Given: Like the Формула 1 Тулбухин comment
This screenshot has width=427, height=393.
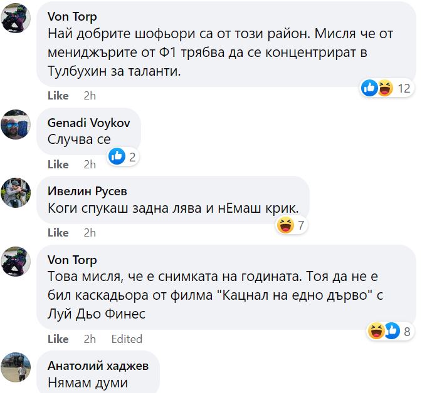Looking at the screenshot, I should coord(58,96).
